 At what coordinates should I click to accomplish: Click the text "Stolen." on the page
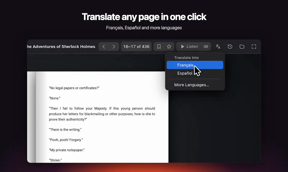(x=55, y=160)
